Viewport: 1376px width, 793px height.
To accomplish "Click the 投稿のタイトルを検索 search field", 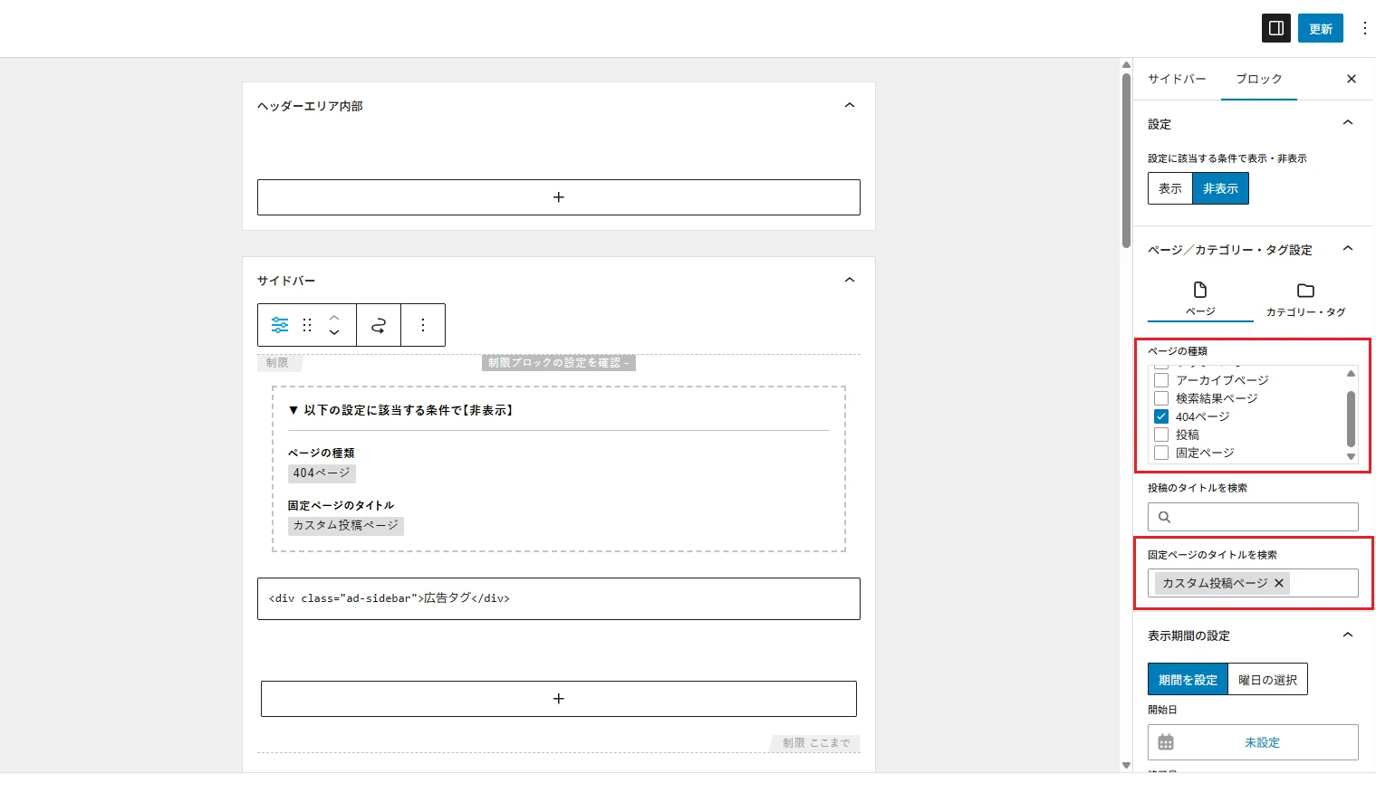I will point(1261,517).
